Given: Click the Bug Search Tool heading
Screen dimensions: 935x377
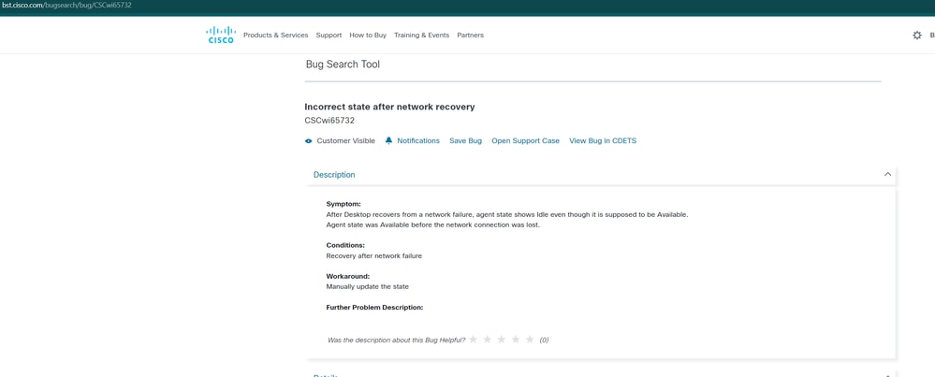Looking at the screenshot, I should tap(343, 65).
